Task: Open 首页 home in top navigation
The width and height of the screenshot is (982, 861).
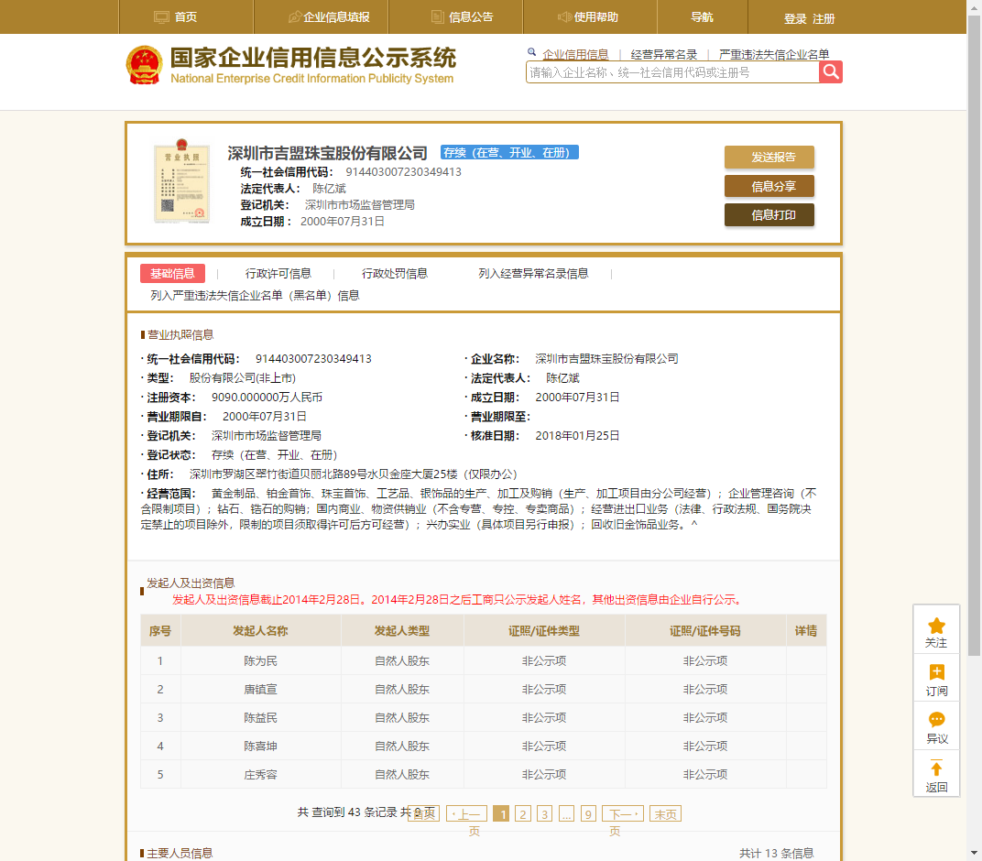Action: (x=176, y=17)
